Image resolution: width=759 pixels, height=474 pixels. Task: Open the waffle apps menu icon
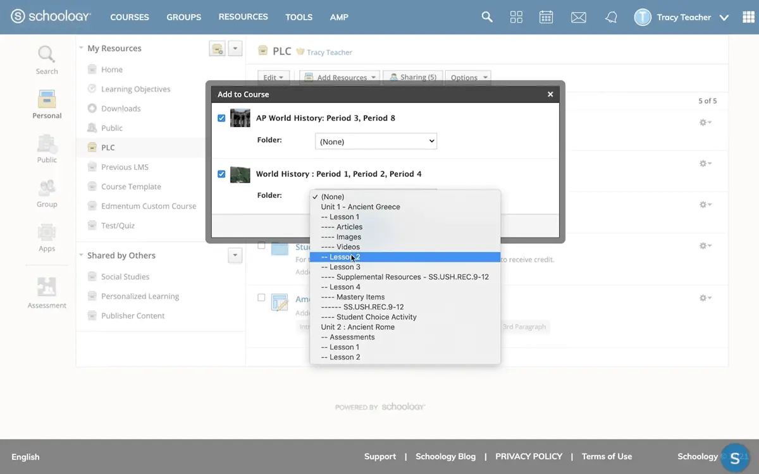(x=748, y=17)
